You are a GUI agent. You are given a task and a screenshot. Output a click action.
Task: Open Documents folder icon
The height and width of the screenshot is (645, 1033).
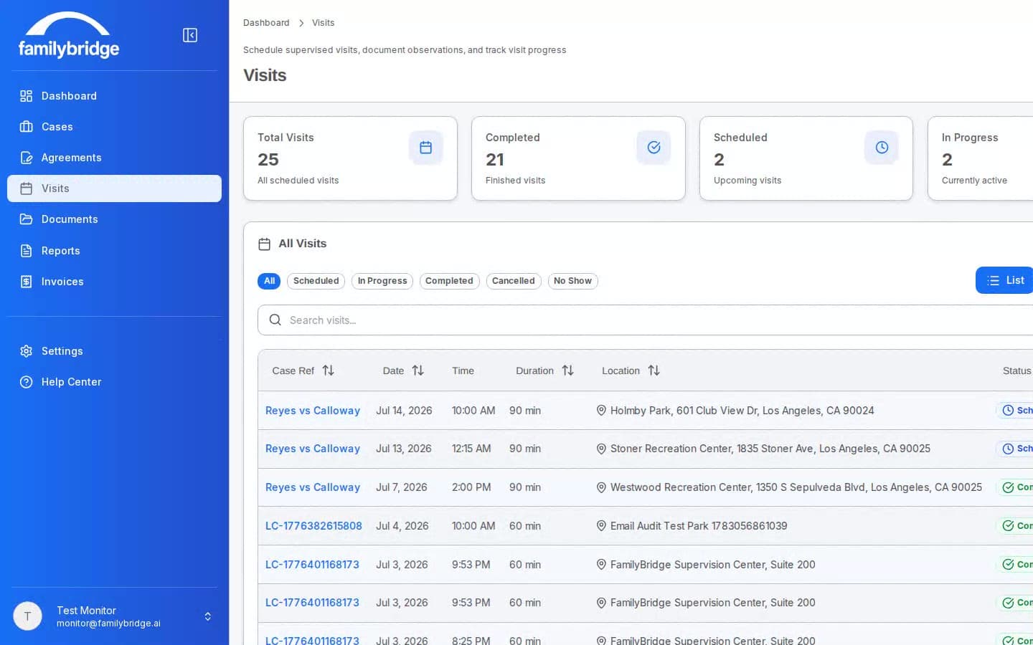(x=27, y=219)
